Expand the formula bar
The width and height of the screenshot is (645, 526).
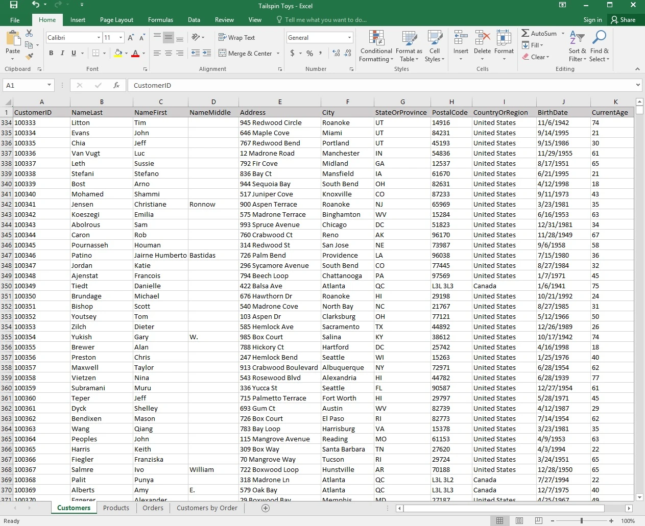[x=638, y=85]
